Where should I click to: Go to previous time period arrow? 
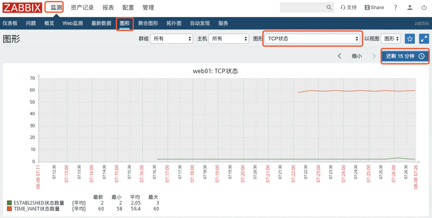(x=339, y=56)
